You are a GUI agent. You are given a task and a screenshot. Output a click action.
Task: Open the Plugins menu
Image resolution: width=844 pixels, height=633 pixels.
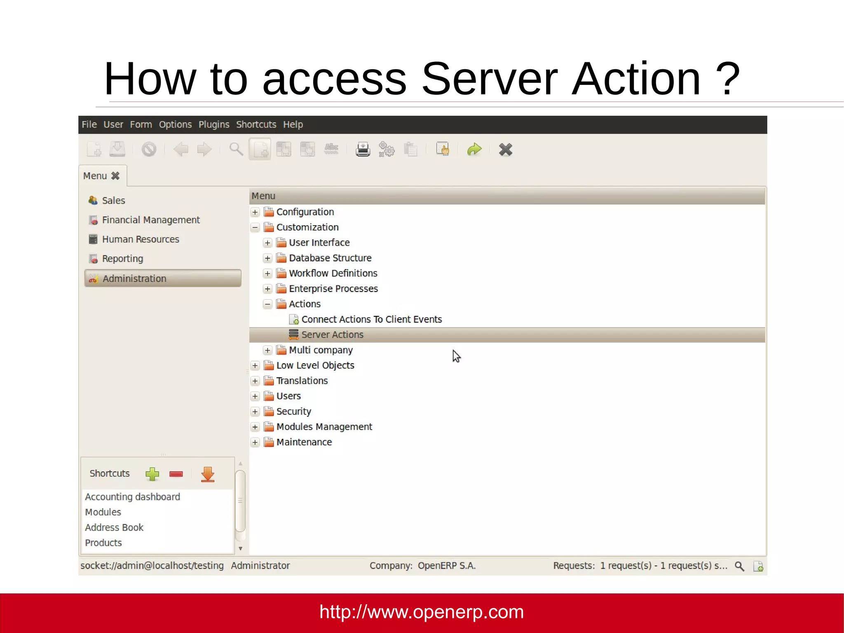pyautogui.click(x=214, y=125)
